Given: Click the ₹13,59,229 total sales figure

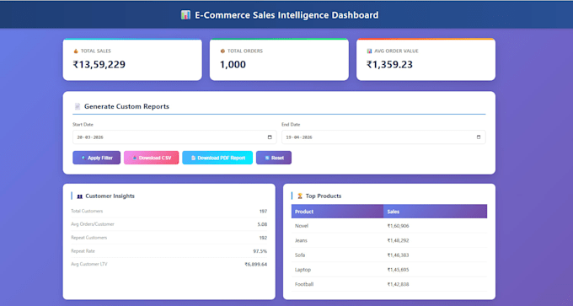Looking at the screenshot, I should point(99,65).
